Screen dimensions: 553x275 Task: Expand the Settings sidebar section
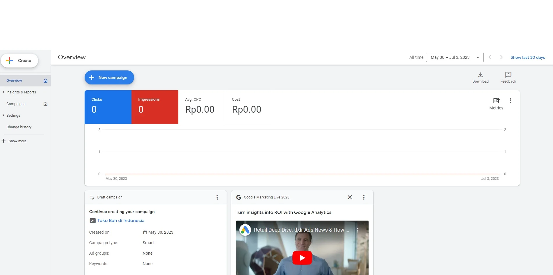click(x=13, y=116)
